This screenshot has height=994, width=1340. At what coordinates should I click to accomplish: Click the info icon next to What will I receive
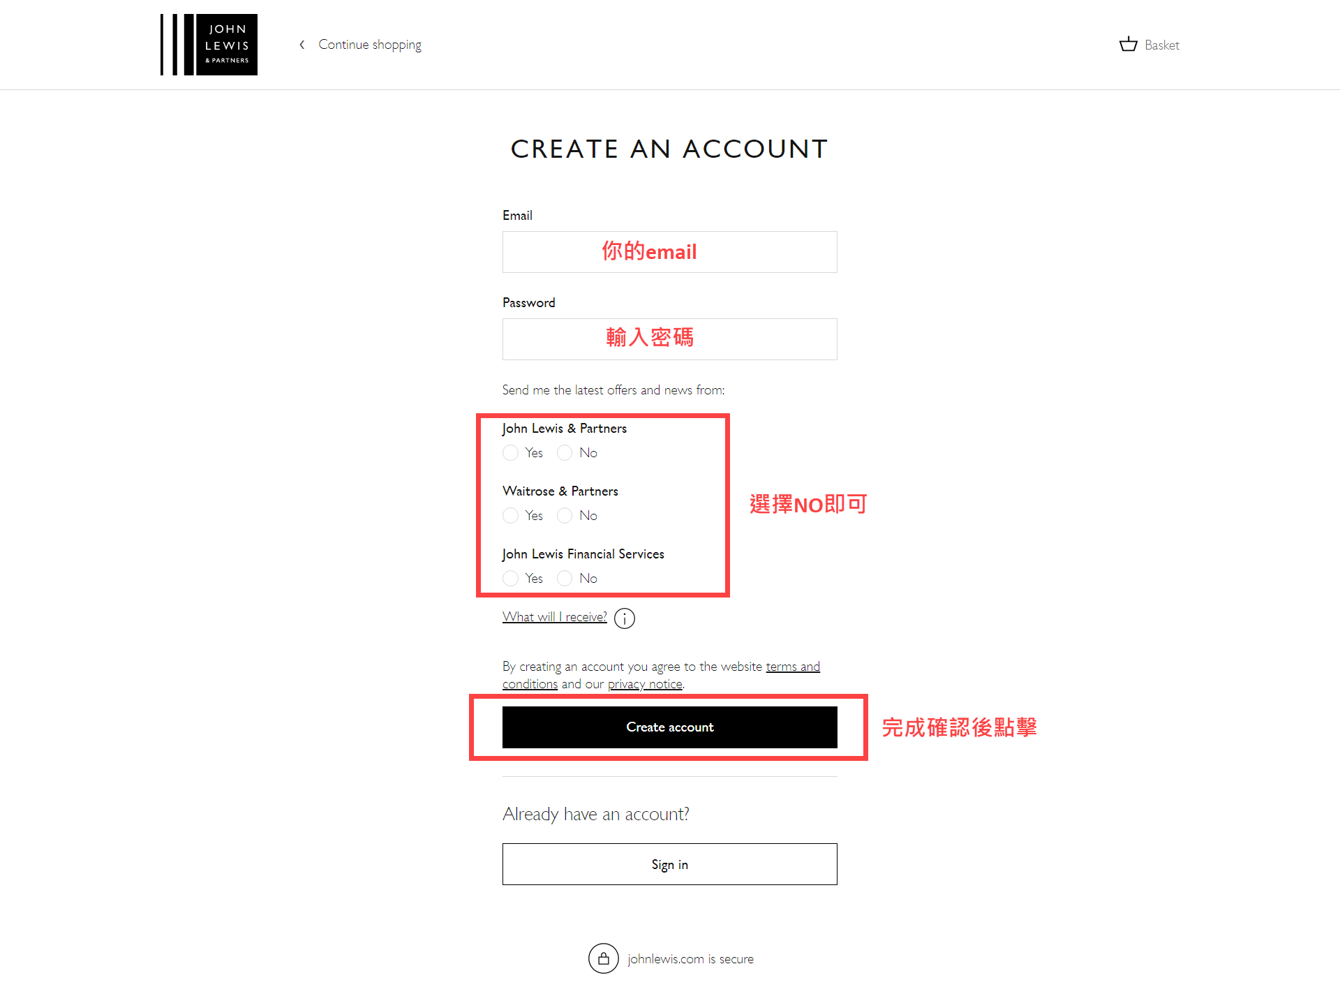pyautogui.click(x=625, y=618)
